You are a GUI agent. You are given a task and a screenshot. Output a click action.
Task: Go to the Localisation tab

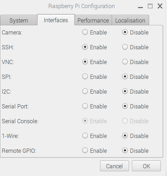130,20
